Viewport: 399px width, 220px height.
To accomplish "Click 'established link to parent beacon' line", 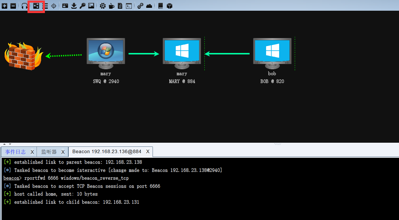I will [x=78, y=162].
